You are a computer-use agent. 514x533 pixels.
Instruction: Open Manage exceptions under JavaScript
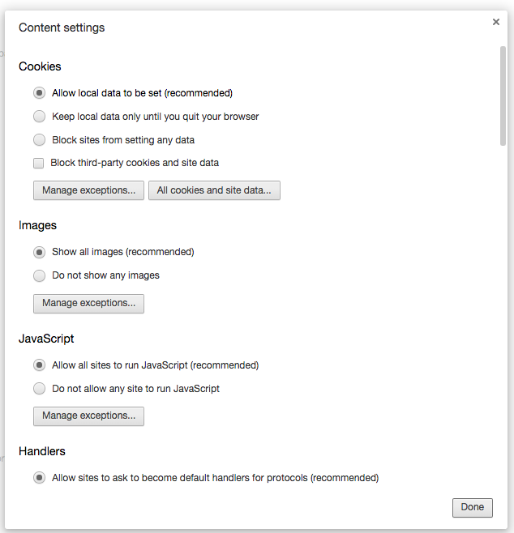pyautogui.click(x=88, y=416)
